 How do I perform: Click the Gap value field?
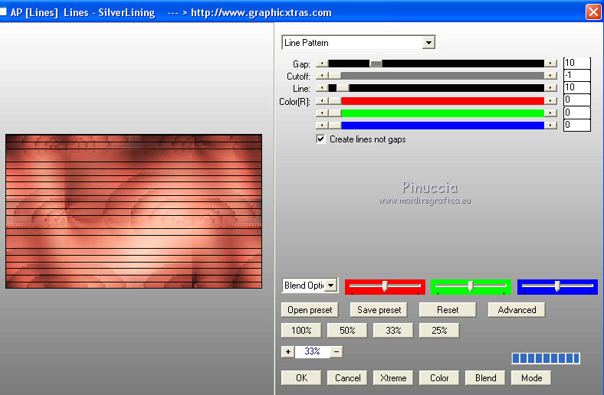pos(576,63)
